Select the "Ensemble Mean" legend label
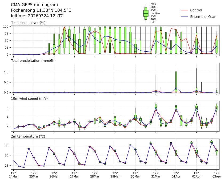 pos(203,17)
